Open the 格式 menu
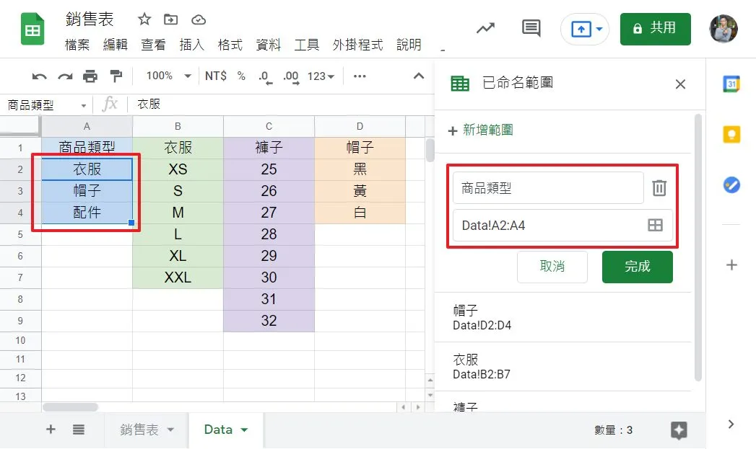This screenshot has height=449, width=756. 230,45
